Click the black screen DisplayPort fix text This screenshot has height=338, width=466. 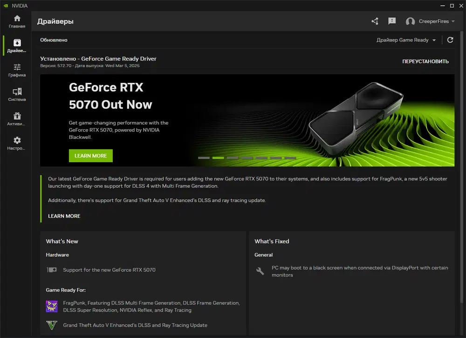tap(360, 271)
